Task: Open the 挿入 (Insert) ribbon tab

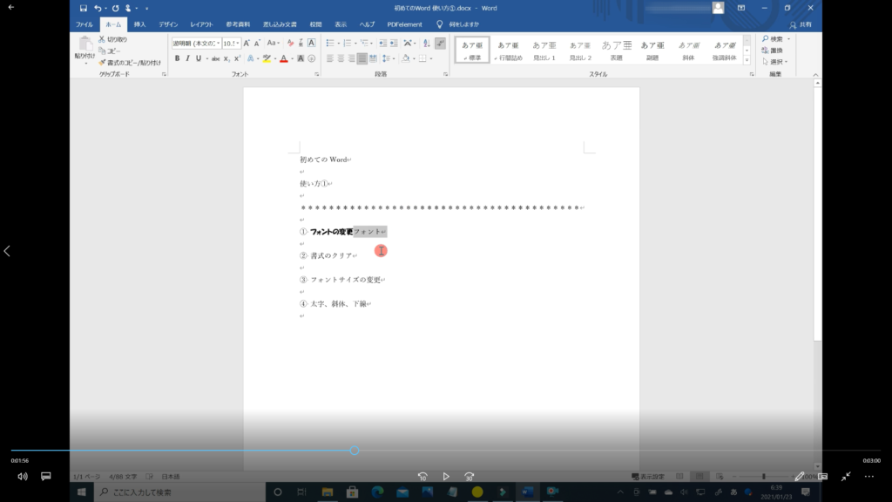Action: click(x=139, y=24)
